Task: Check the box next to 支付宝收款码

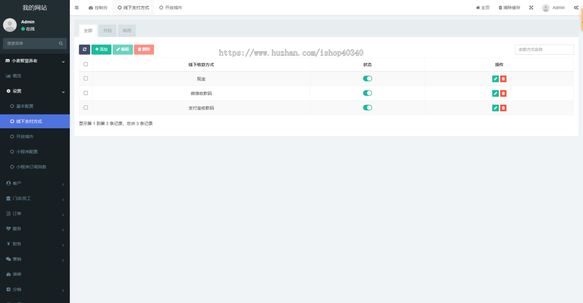Action: coord(86,107)
